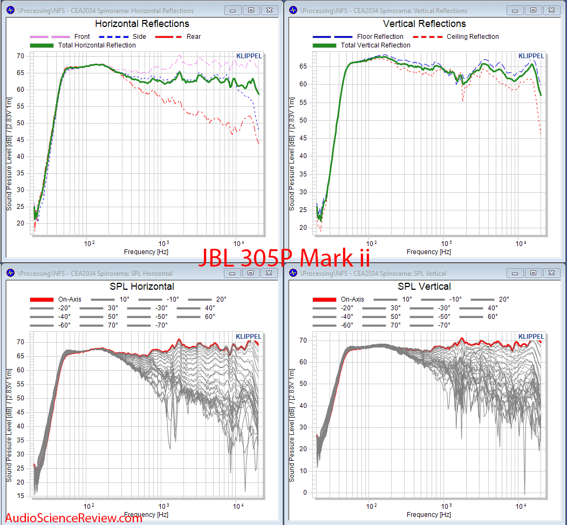Close the SPL Horizontal window
The image size is (567, 525).
point(269,273)
